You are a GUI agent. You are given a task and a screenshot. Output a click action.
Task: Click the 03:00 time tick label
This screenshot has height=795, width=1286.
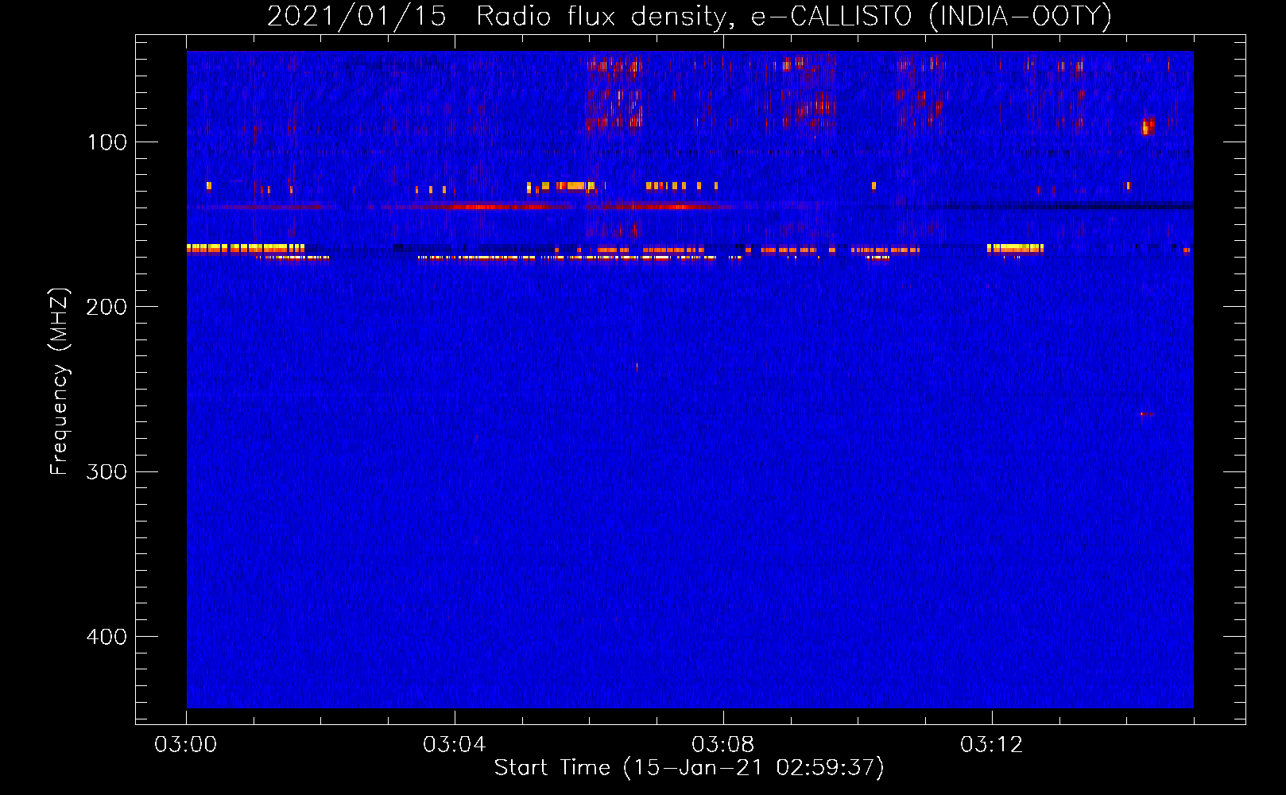pos(186,745)
